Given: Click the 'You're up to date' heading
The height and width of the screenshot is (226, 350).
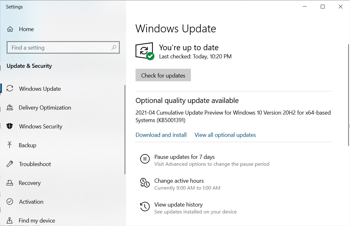Looking at the screenshot, I should click(189, 47).
